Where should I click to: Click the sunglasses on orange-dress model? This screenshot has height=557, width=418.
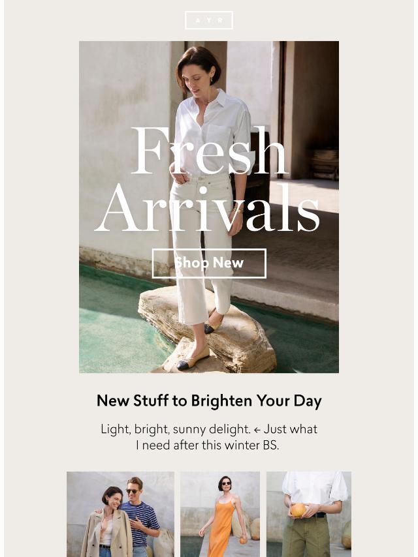tap(226, 483)
